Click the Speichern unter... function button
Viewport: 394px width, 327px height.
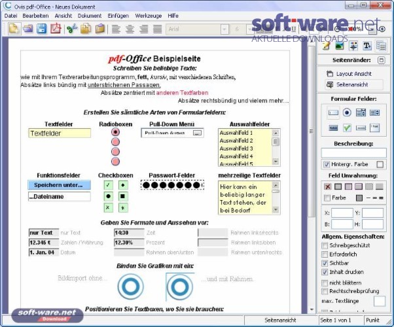60,185
